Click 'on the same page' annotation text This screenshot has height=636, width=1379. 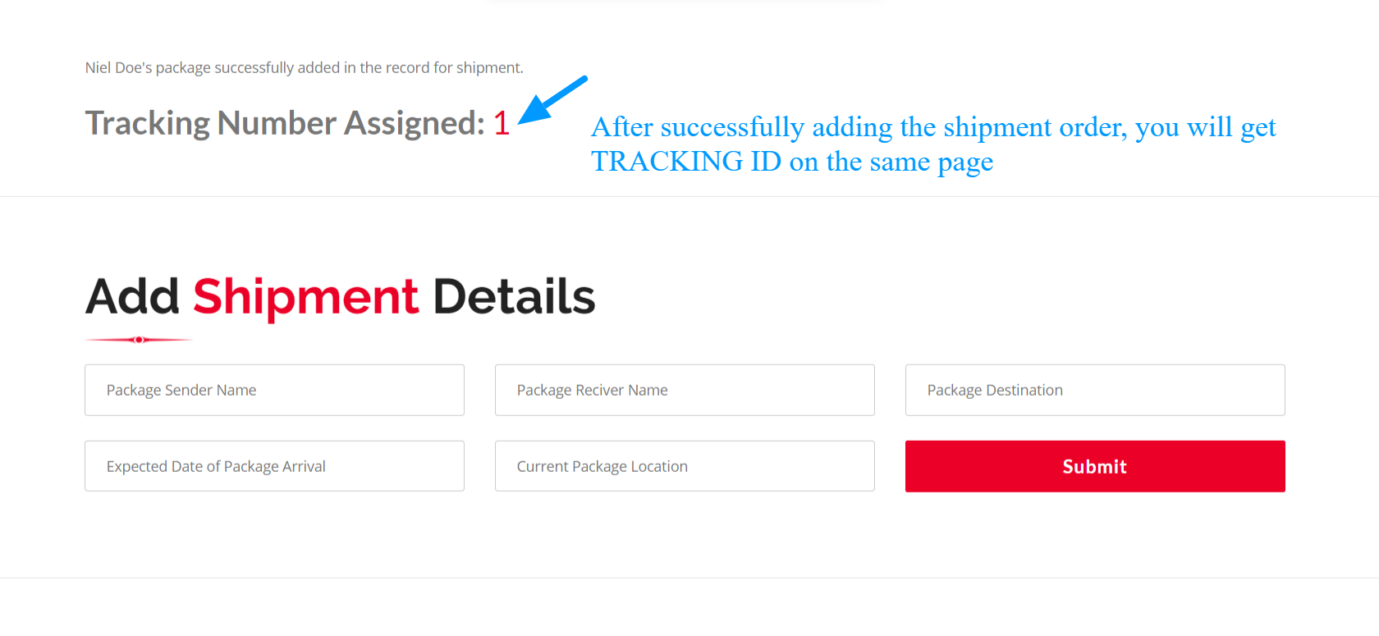coord(891,162)
